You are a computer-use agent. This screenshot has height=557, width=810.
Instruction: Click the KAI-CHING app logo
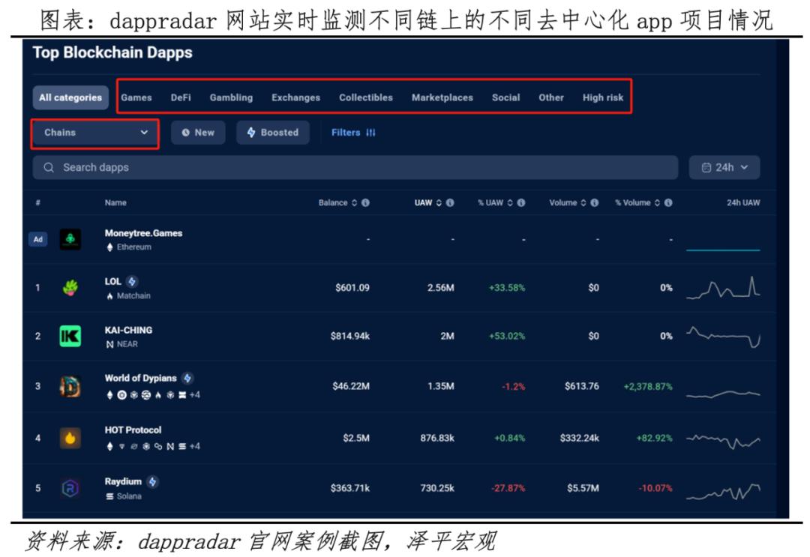click(x=70, y=336)
